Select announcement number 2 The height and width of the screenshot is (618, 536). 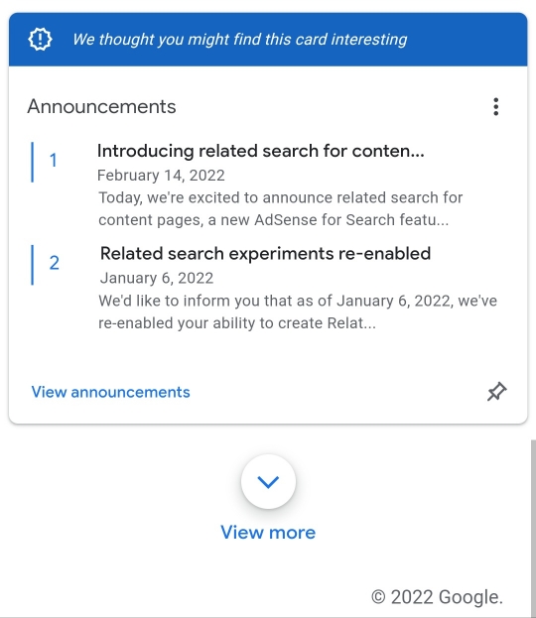point(54,263)
